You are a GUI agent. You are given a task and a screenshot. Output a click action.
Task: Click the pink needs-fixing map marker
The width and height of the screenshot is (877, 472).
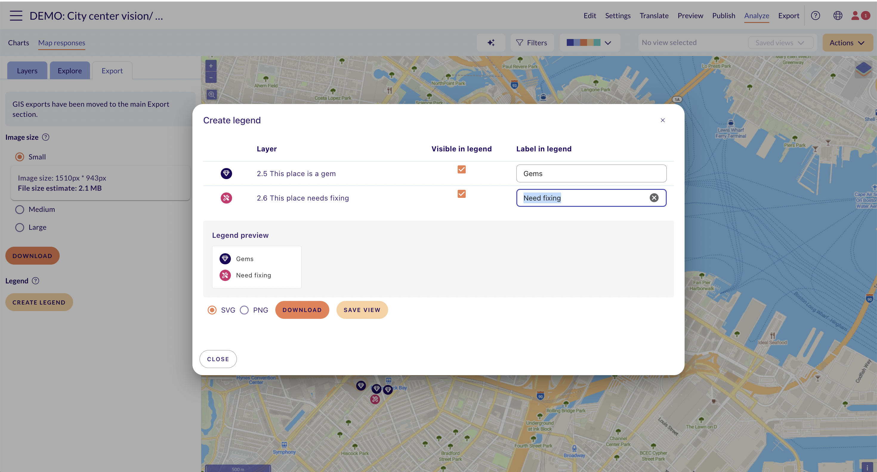point(375,399)
